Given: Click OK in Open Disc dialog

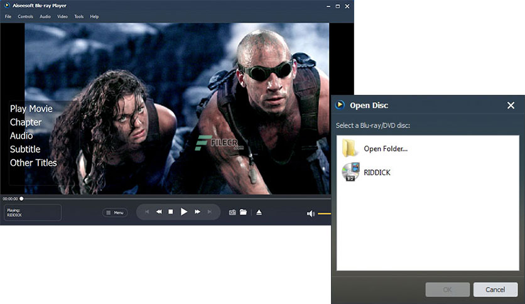Looking at the screenshot, I should point(448,290).
